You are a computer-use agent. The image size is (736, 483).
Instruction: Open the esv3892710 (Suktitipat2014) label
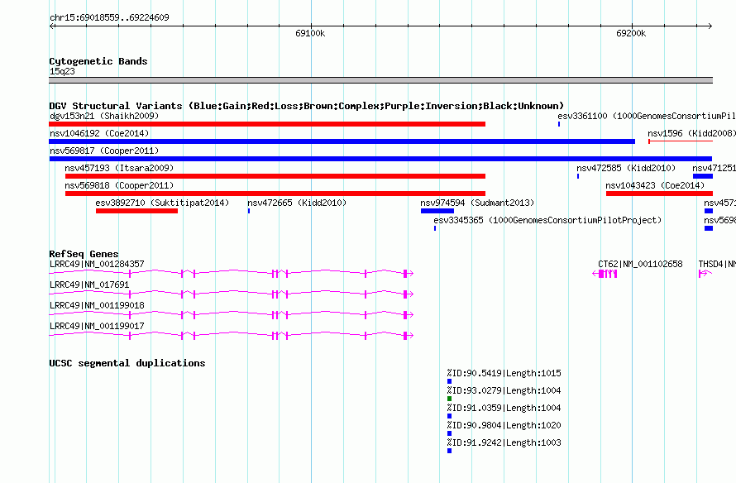162,203
